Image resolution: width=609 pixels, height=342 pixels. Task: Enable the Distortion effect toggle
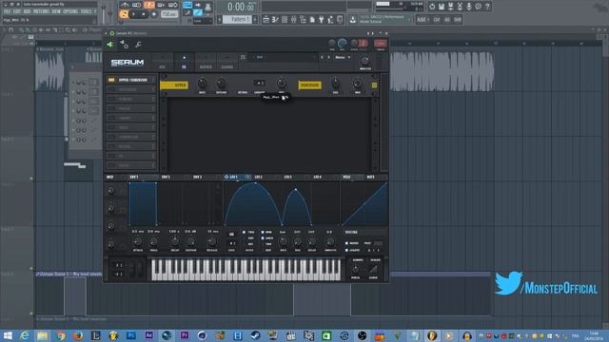click(x=111, y=89)
